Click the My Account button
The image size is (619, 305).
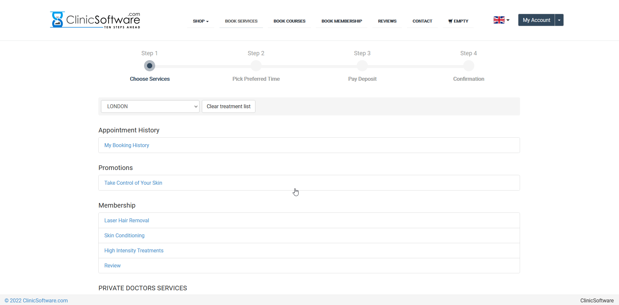tap(536, 20)
